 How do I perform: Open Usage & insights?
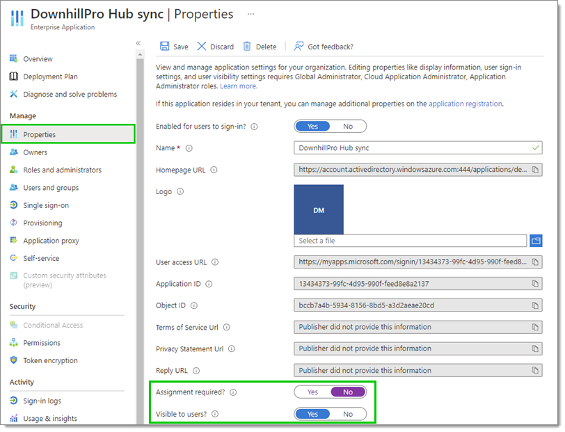[x=50, y=418]
